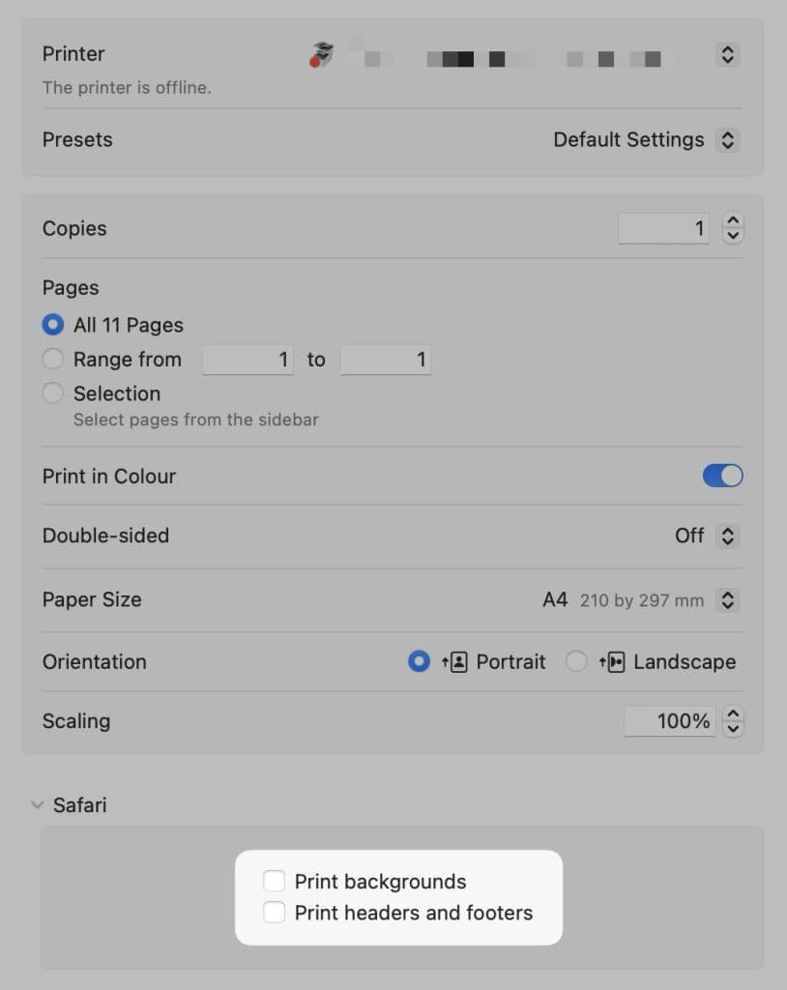787x990 pixels.
Task: Click the Copies number field
Action: 663,229
